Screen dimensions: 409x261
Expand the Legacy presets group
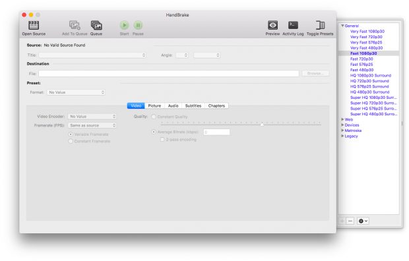[342, 136]
